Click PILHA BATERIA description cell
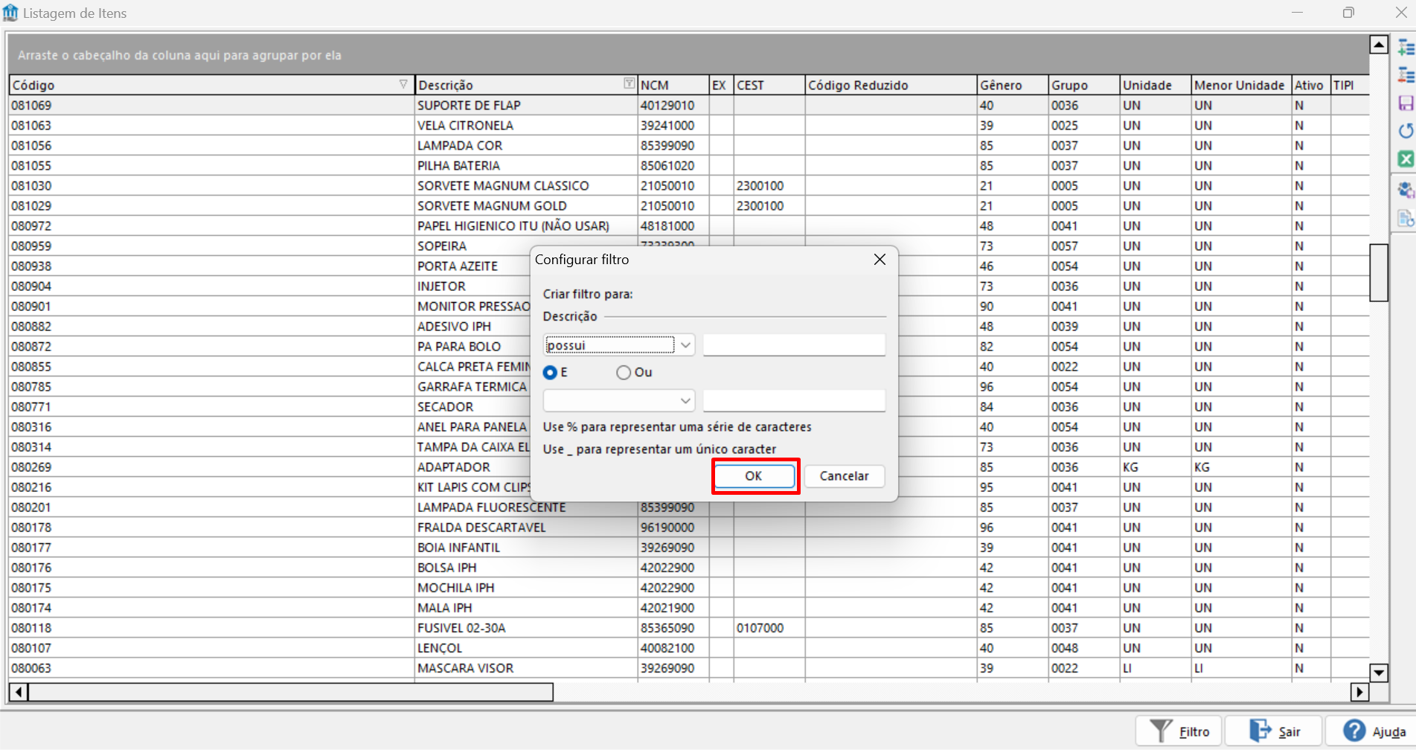Viewport: 1416px width, 750px height. 525,165
